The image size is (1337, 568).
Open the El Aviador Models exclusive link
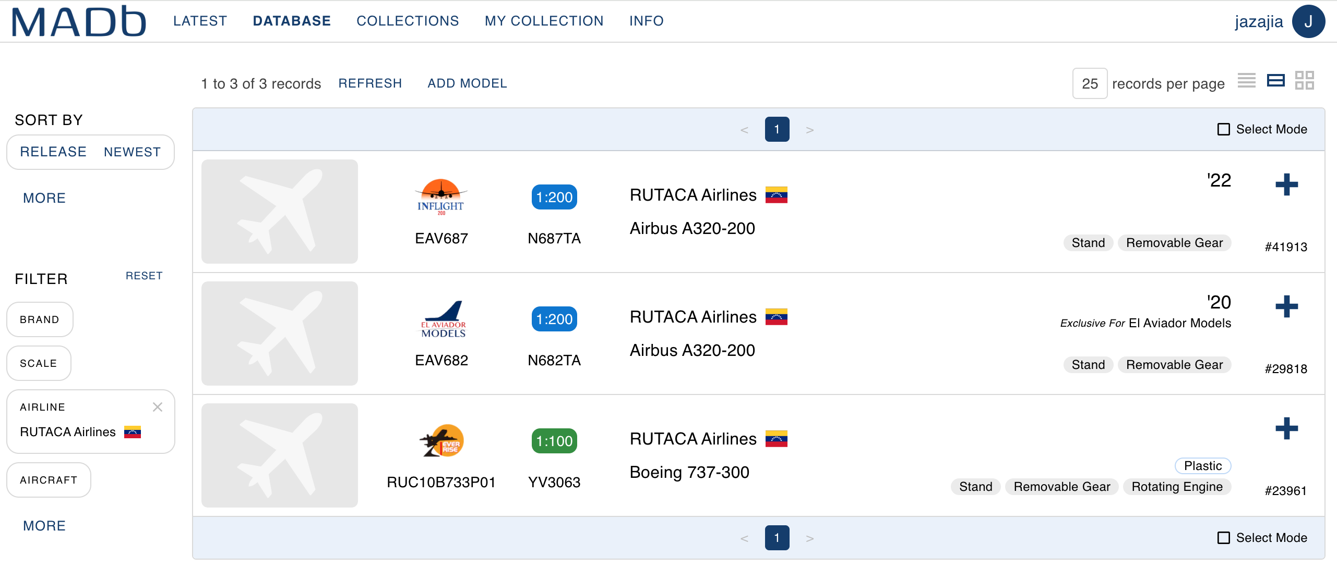(1179, 323)
